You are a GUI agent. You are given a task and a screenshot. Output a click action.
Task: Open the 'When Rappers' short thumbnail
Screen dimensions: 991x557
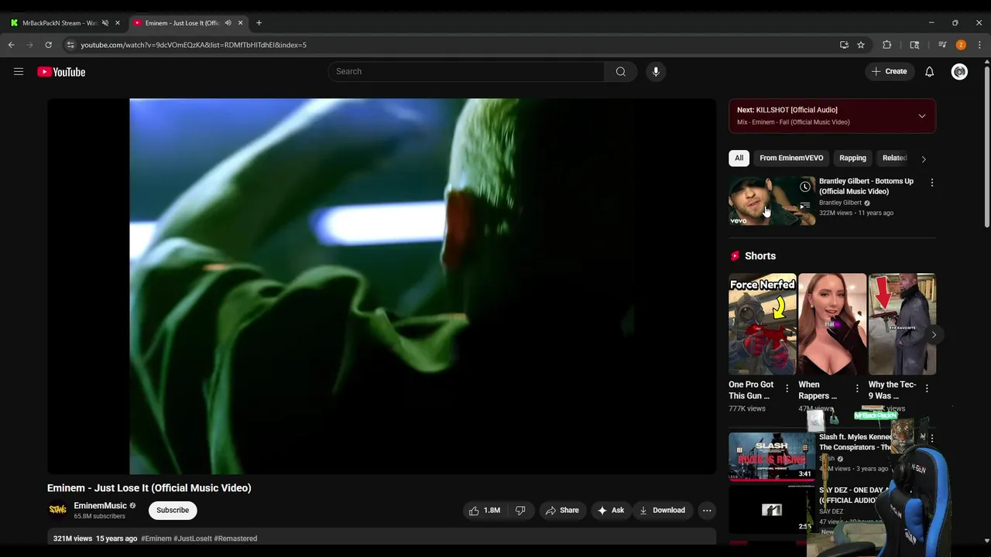[832, 324]
